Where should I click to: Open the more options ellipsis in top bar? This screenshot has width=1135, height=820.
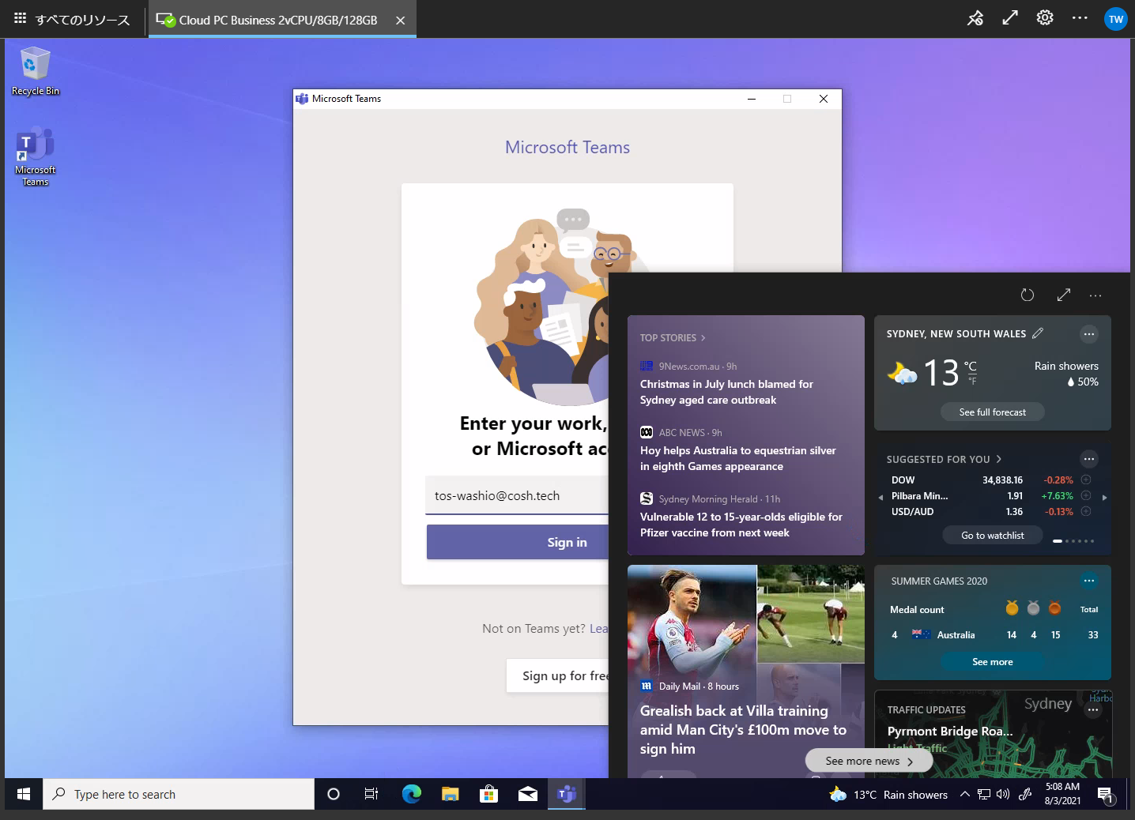point(1080,18)
